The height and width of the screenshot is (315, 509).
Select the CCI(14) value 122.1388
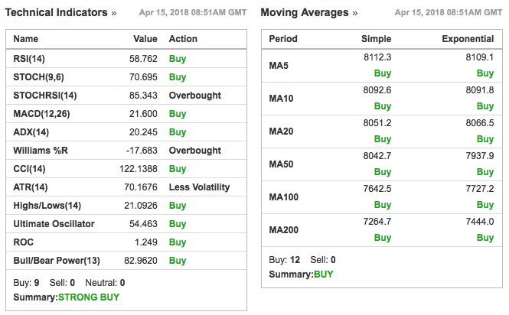pos(138,169)
